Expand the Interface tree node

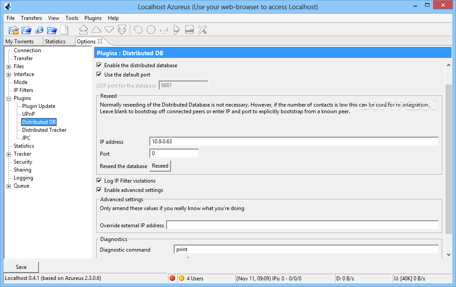pyautogui.click(x=9, y=75)
